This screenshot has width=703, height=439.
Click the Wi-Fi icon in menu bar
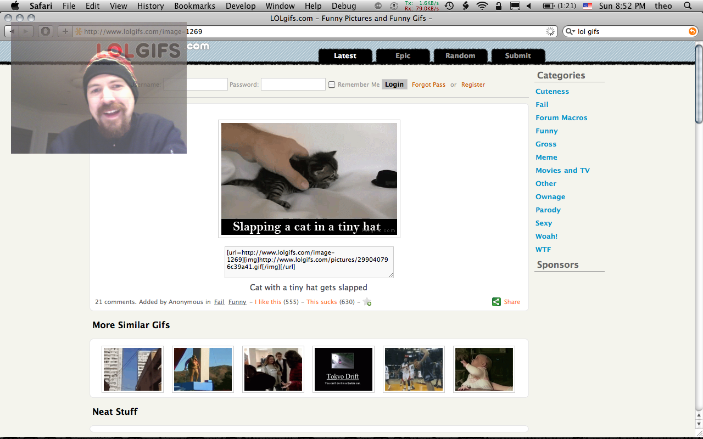pyautogui.click(x=482, y=6)
